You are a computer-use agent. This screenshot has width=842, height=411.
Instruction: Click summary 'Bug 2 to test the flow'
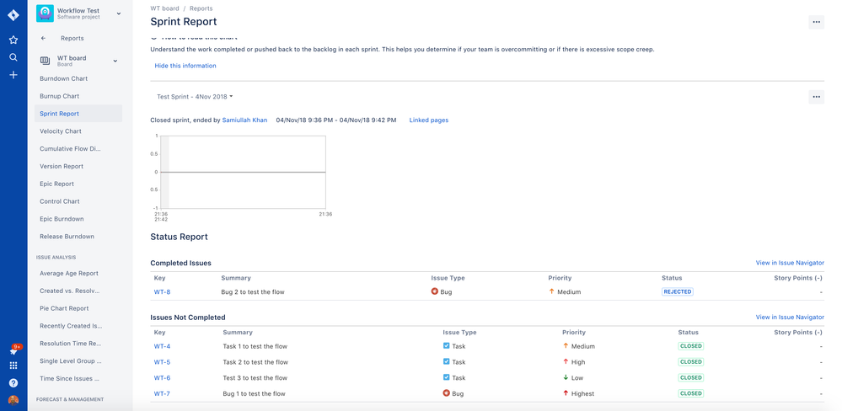pyautogui.click(x=252, y=292)
